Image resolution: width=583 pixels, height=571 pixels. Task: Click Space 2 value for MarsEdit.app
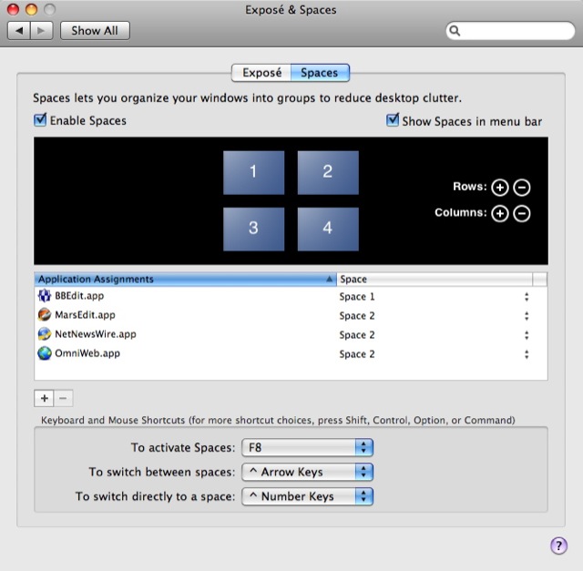coord(357,316)
